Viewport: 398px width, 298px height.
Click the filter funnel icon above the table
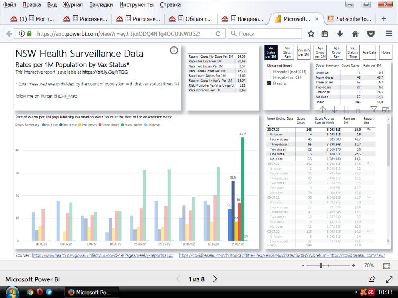[373, 110]
